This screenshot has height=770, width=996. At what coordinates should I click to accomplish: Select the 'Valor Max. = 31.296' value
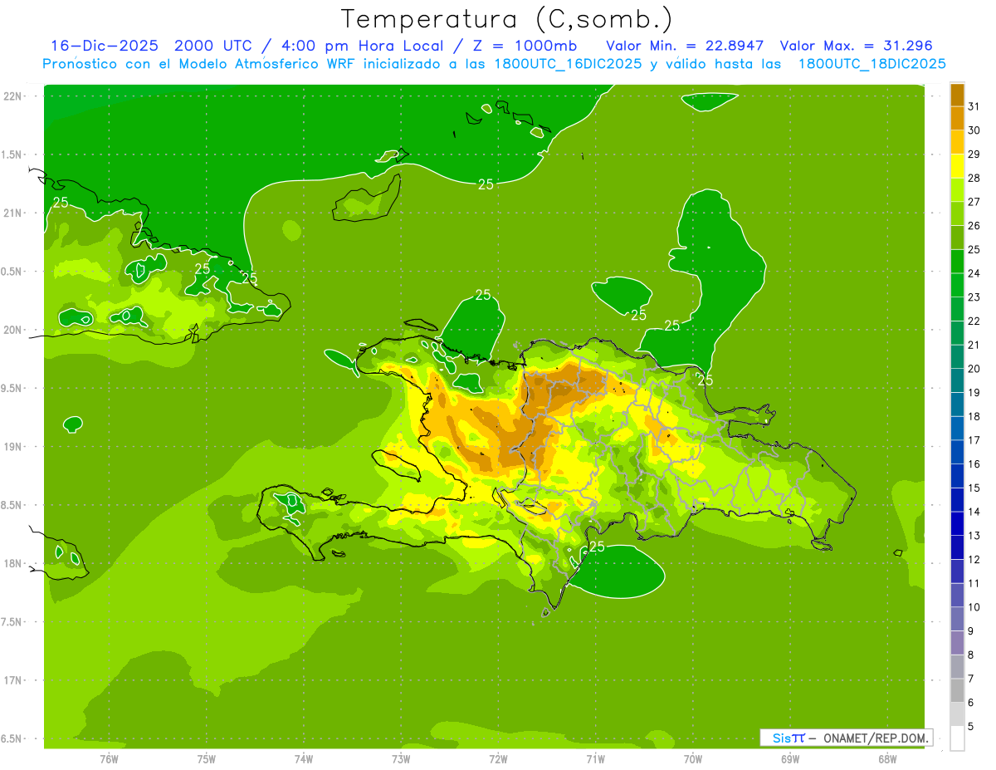click(x=857, y=46)
